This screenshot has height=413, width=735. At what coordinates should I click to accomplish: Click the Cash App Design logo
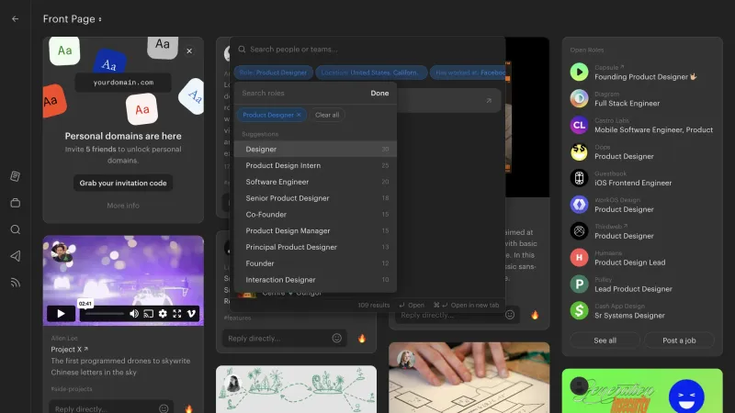[x=580, y=310]
